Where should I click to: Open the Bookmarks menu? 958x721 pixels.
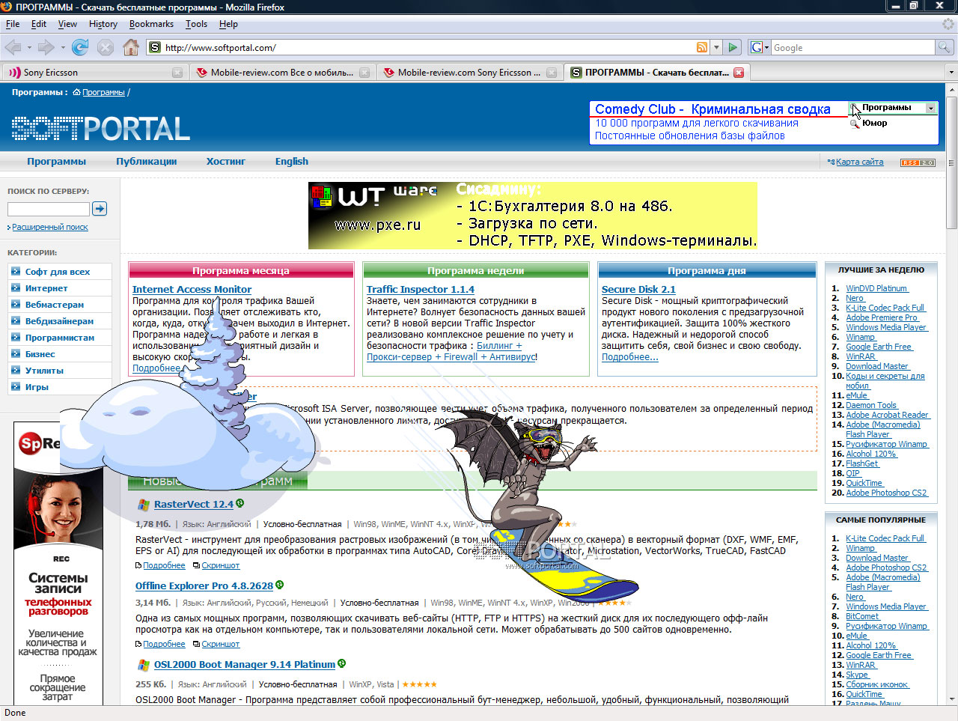(x=151, y=24)
